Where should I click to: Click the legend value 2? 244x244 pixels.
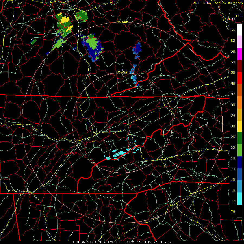(234, 201)
